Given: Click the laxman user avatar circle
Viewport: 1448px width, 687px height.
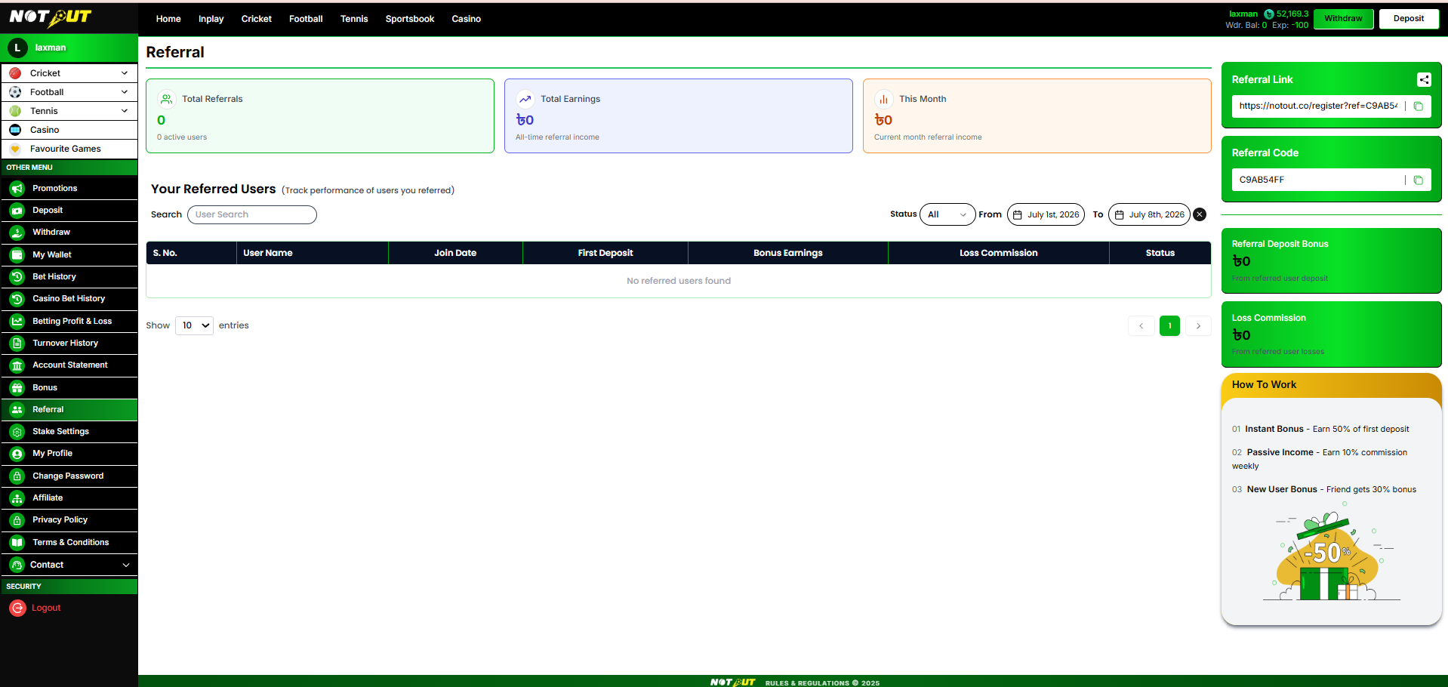Looking at the screenshot, I should [17, 48].
